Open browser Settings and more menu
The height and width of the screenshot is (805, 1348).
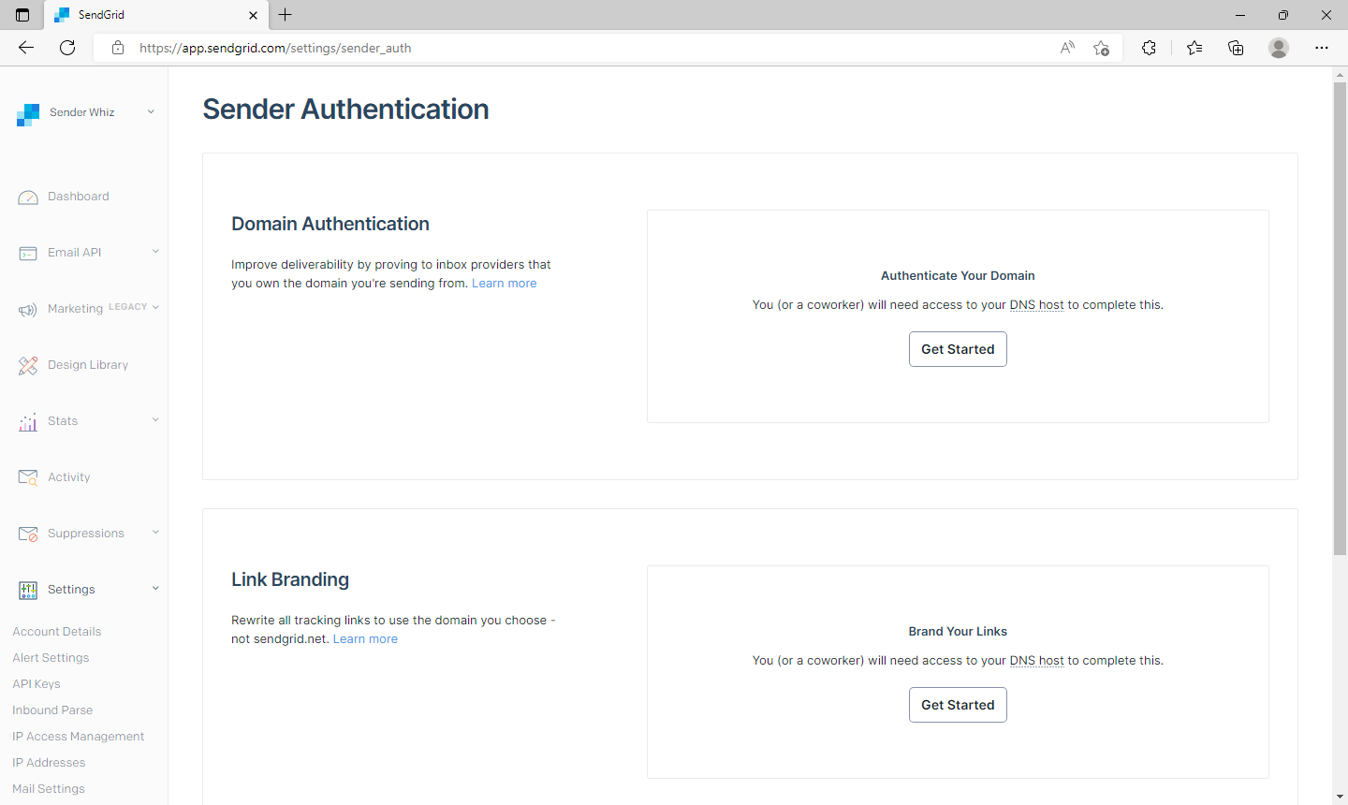(x=1322, y=48)
